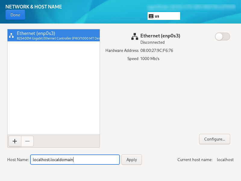Click the empty area of the device list
Viewport: 241px width, 181px height.
[54, 87]
